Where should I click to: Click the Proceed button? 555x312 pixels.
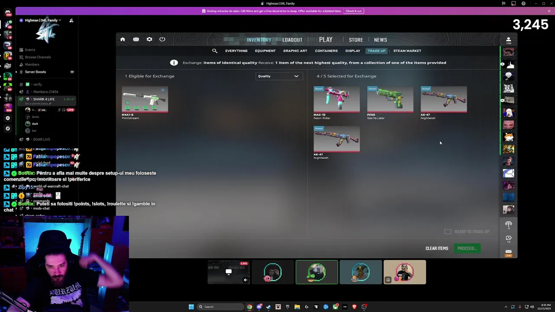pyautogui.click(x=467, y=248)
